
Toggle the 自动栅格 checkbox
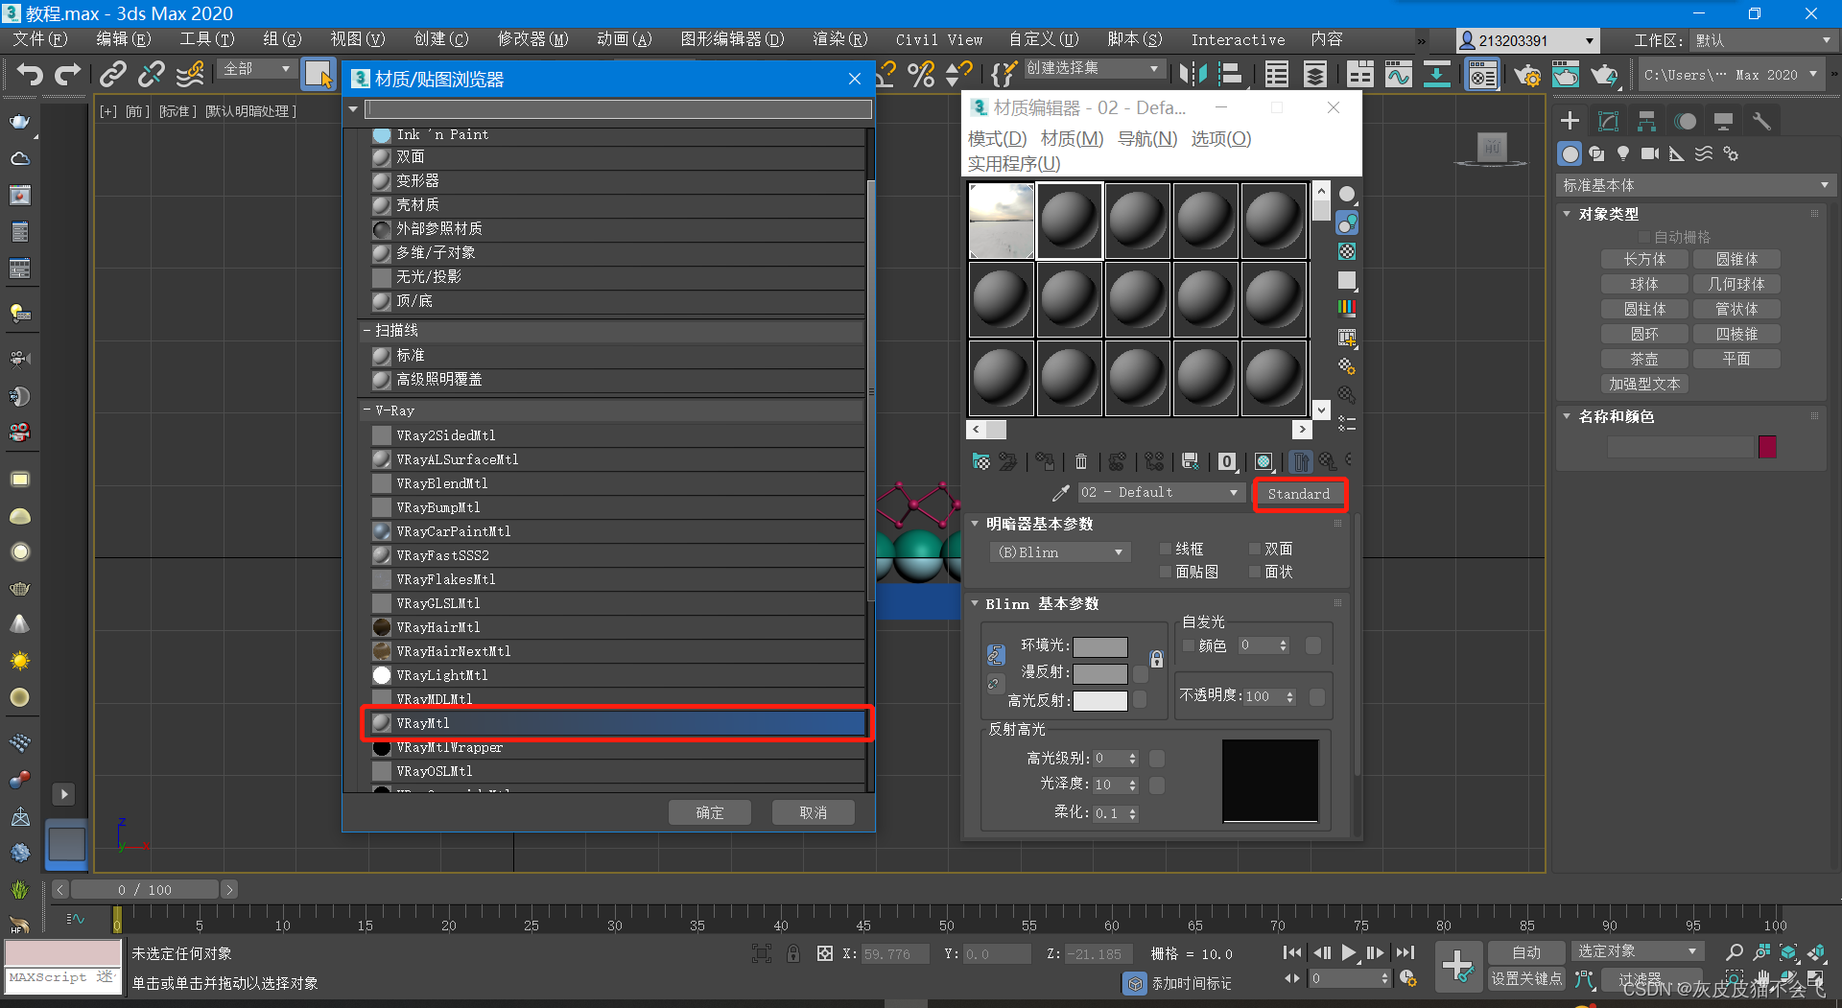(x=1644, y=237)
